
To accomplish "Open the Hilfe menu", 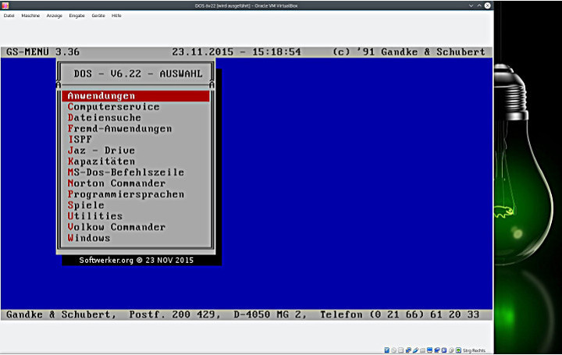I will [x=116, y=16].
